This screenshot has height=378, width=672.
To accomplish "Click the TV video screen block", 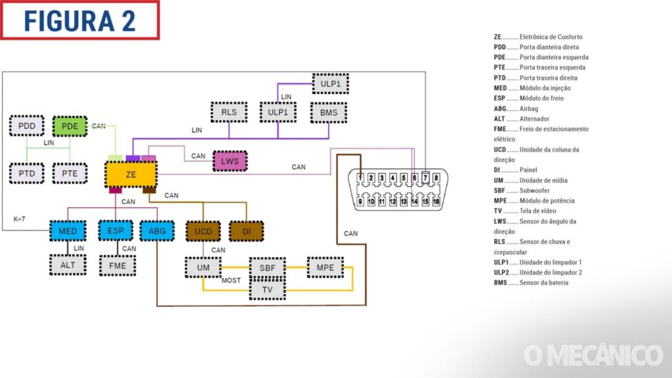I will [267, 289].
